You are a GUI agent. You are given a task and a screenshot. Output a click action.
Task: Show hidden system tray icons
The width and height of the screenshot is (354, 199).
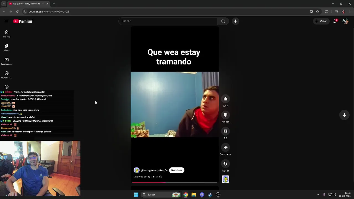318,195
